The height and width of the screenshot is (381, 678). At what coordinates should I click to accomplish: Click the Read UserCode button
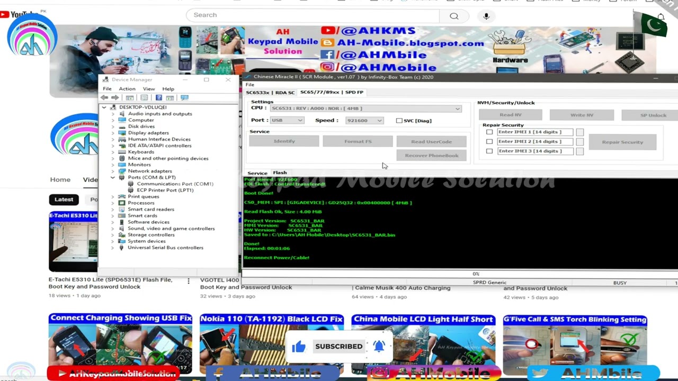432,141
